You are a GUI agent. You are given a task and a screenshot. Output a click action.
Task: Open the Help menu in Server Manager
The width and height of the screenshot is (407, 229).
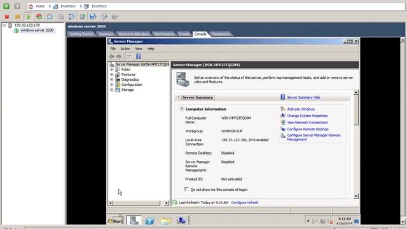coord(151,48)
